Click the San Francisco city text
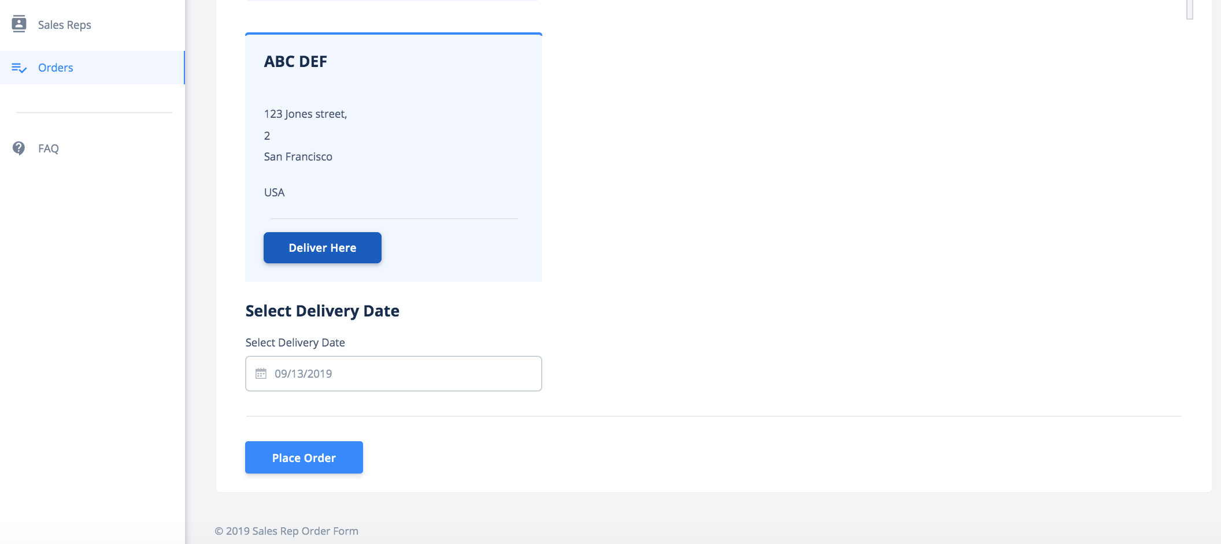 (x=298, y=157)
